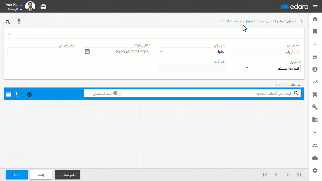Screen dimensions: 322x181
Task: Open settings gear in sidebar
Action: click(315, 170)
